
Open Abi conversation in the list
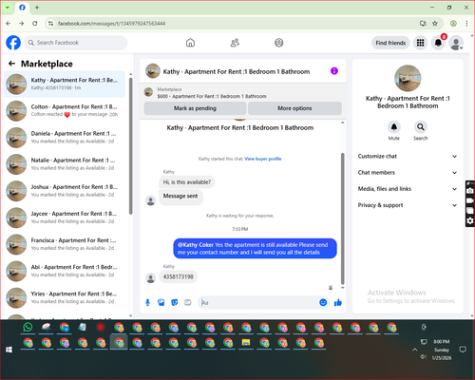click(x=65, y=271)
